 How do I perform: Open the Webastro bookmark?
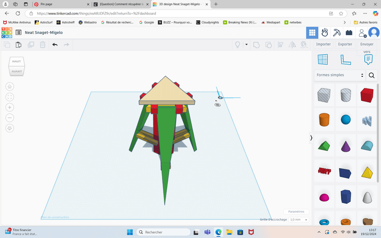pos(88,22)
